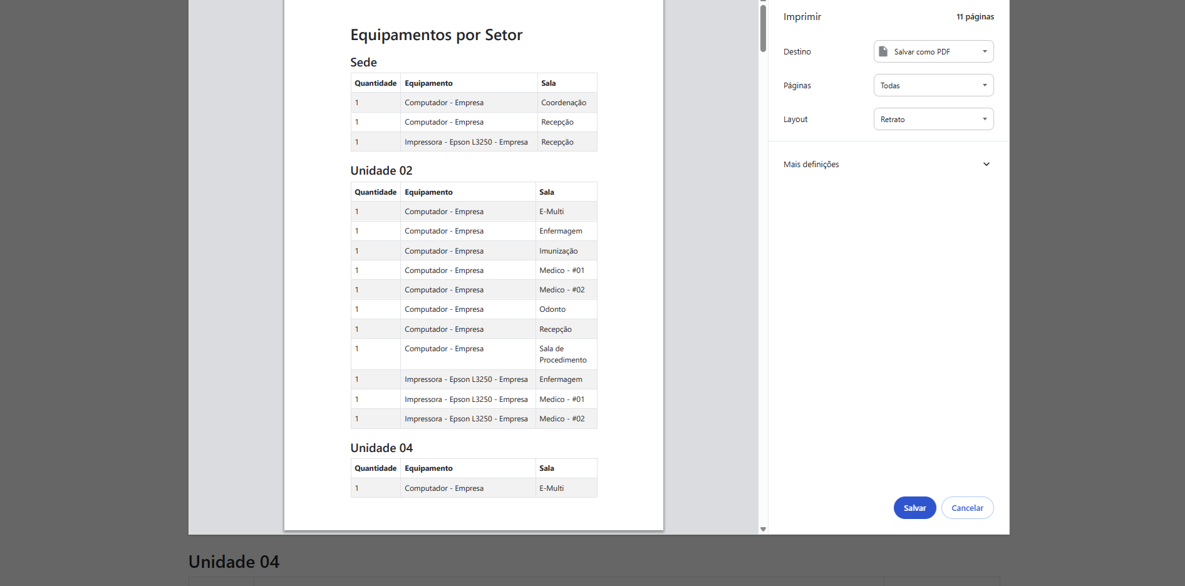The width and height of the screenshot is (1185, 586).
Task: Click the 11 páginas page count
Action: [x=975, y=16]
